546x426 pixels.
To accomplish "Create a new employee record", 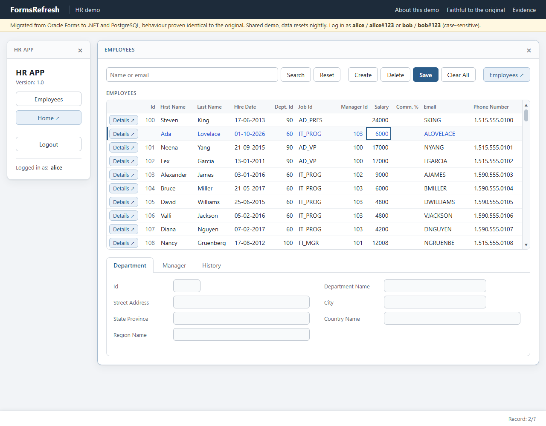I will [363, 75].
